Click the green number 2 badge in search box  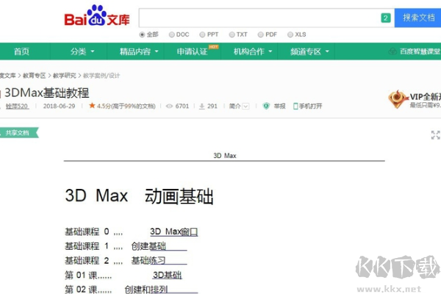pos(386,18)
